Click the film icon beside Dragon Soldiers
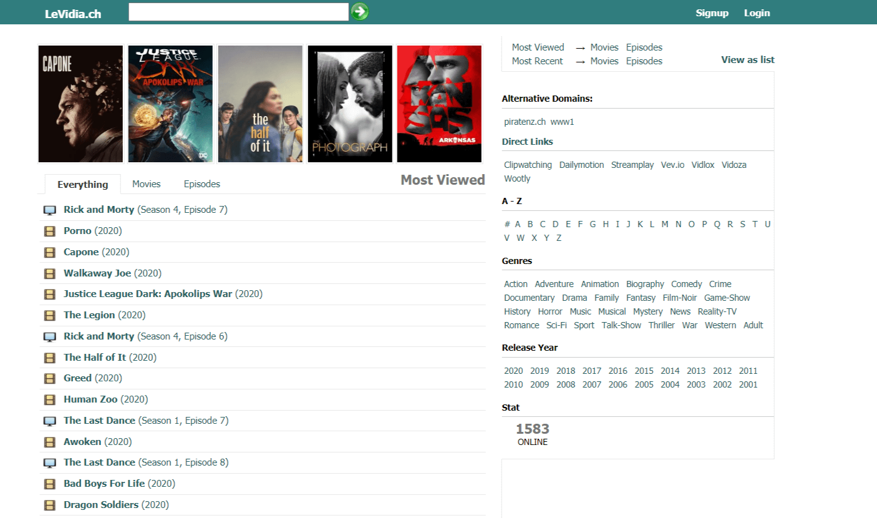877x518 pixels. (50, 506)
